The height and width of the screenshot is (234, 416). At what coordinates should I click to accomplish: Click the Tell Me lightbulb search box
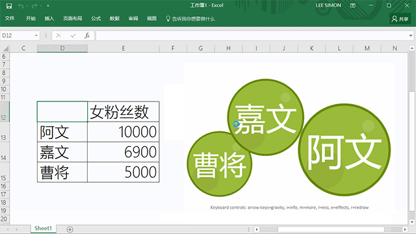coord(190,19)
